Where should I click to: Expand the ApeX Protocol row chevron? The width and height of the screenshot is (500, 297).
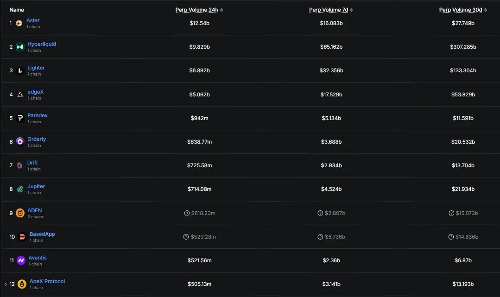tap(6, 284)
